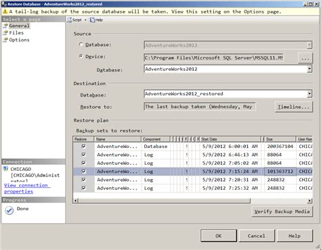The width and height of the screenshot is (321, 250).
Task: Sort by the Name column header
Action: (x=118, y=139)
